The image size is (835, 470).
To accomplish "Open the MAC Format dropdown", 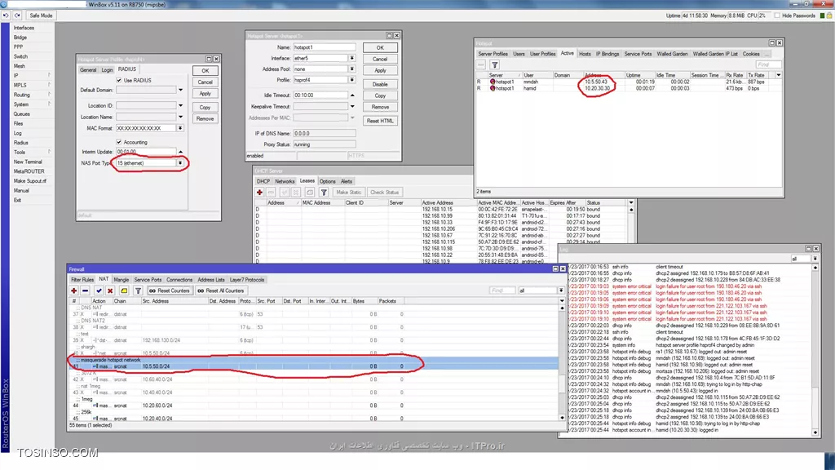I will (x=180, y=128).
